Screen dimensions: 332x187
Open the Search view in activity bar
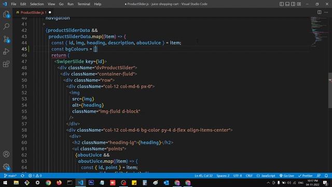click(6, 26)
